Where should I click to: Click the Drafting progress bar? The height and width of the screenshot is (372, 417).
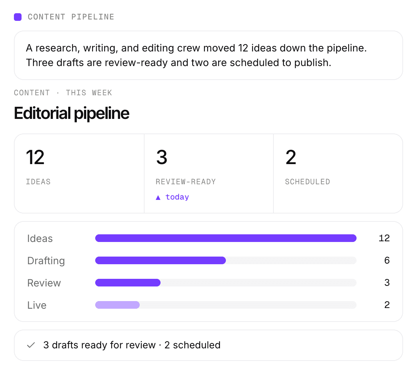(226, 260)
